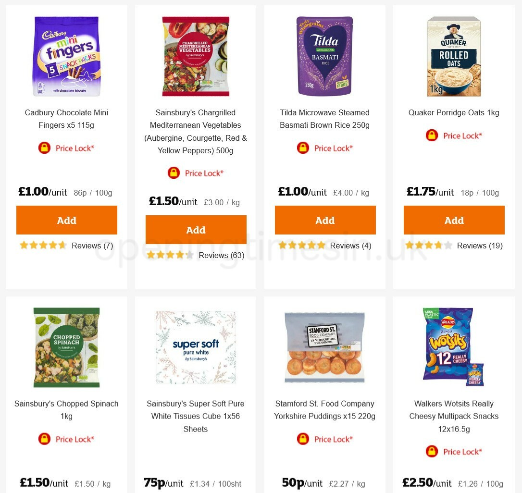The image size is (522, 493).
Task: Click the Price Lock padlock on Walkers Wotsits
Action: (x=432, y=451)
